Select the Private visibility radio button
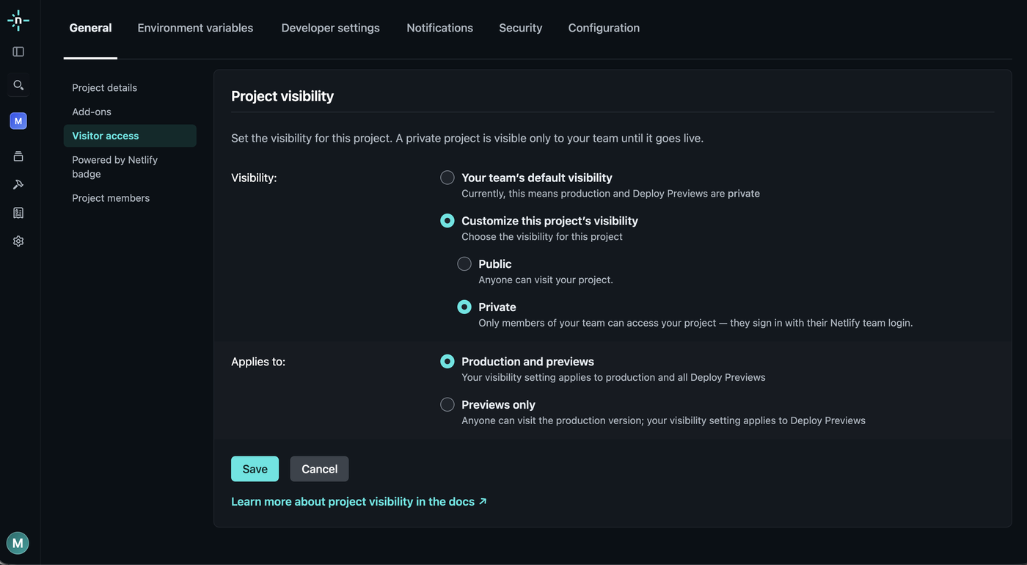The image size is (1027, 565). 464,307
